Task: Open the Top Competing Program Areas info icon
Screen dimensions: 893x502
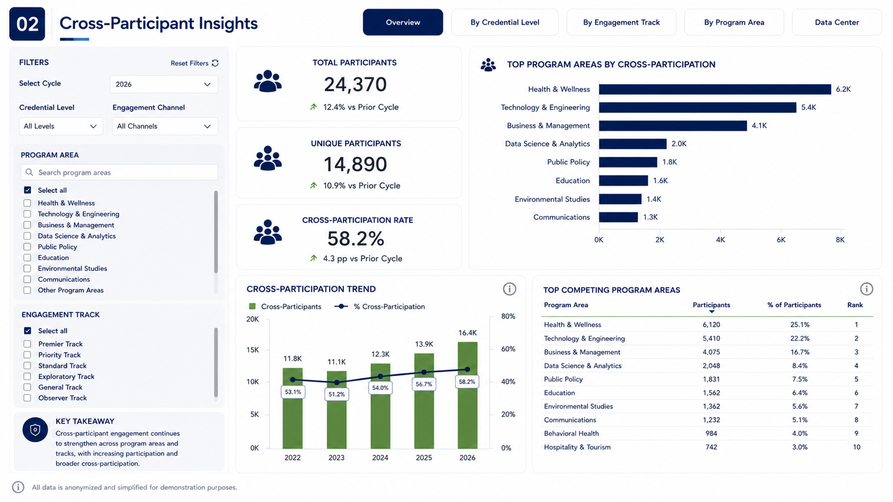Action: click(866, 289)
